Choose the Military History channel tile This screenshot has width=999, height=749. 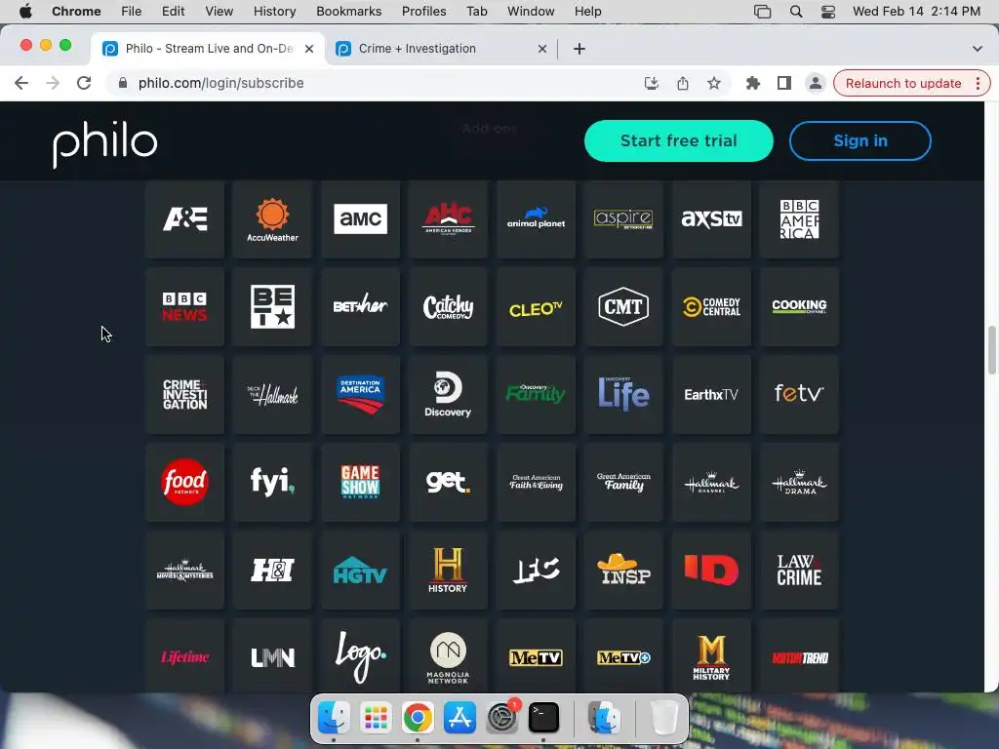711,656
